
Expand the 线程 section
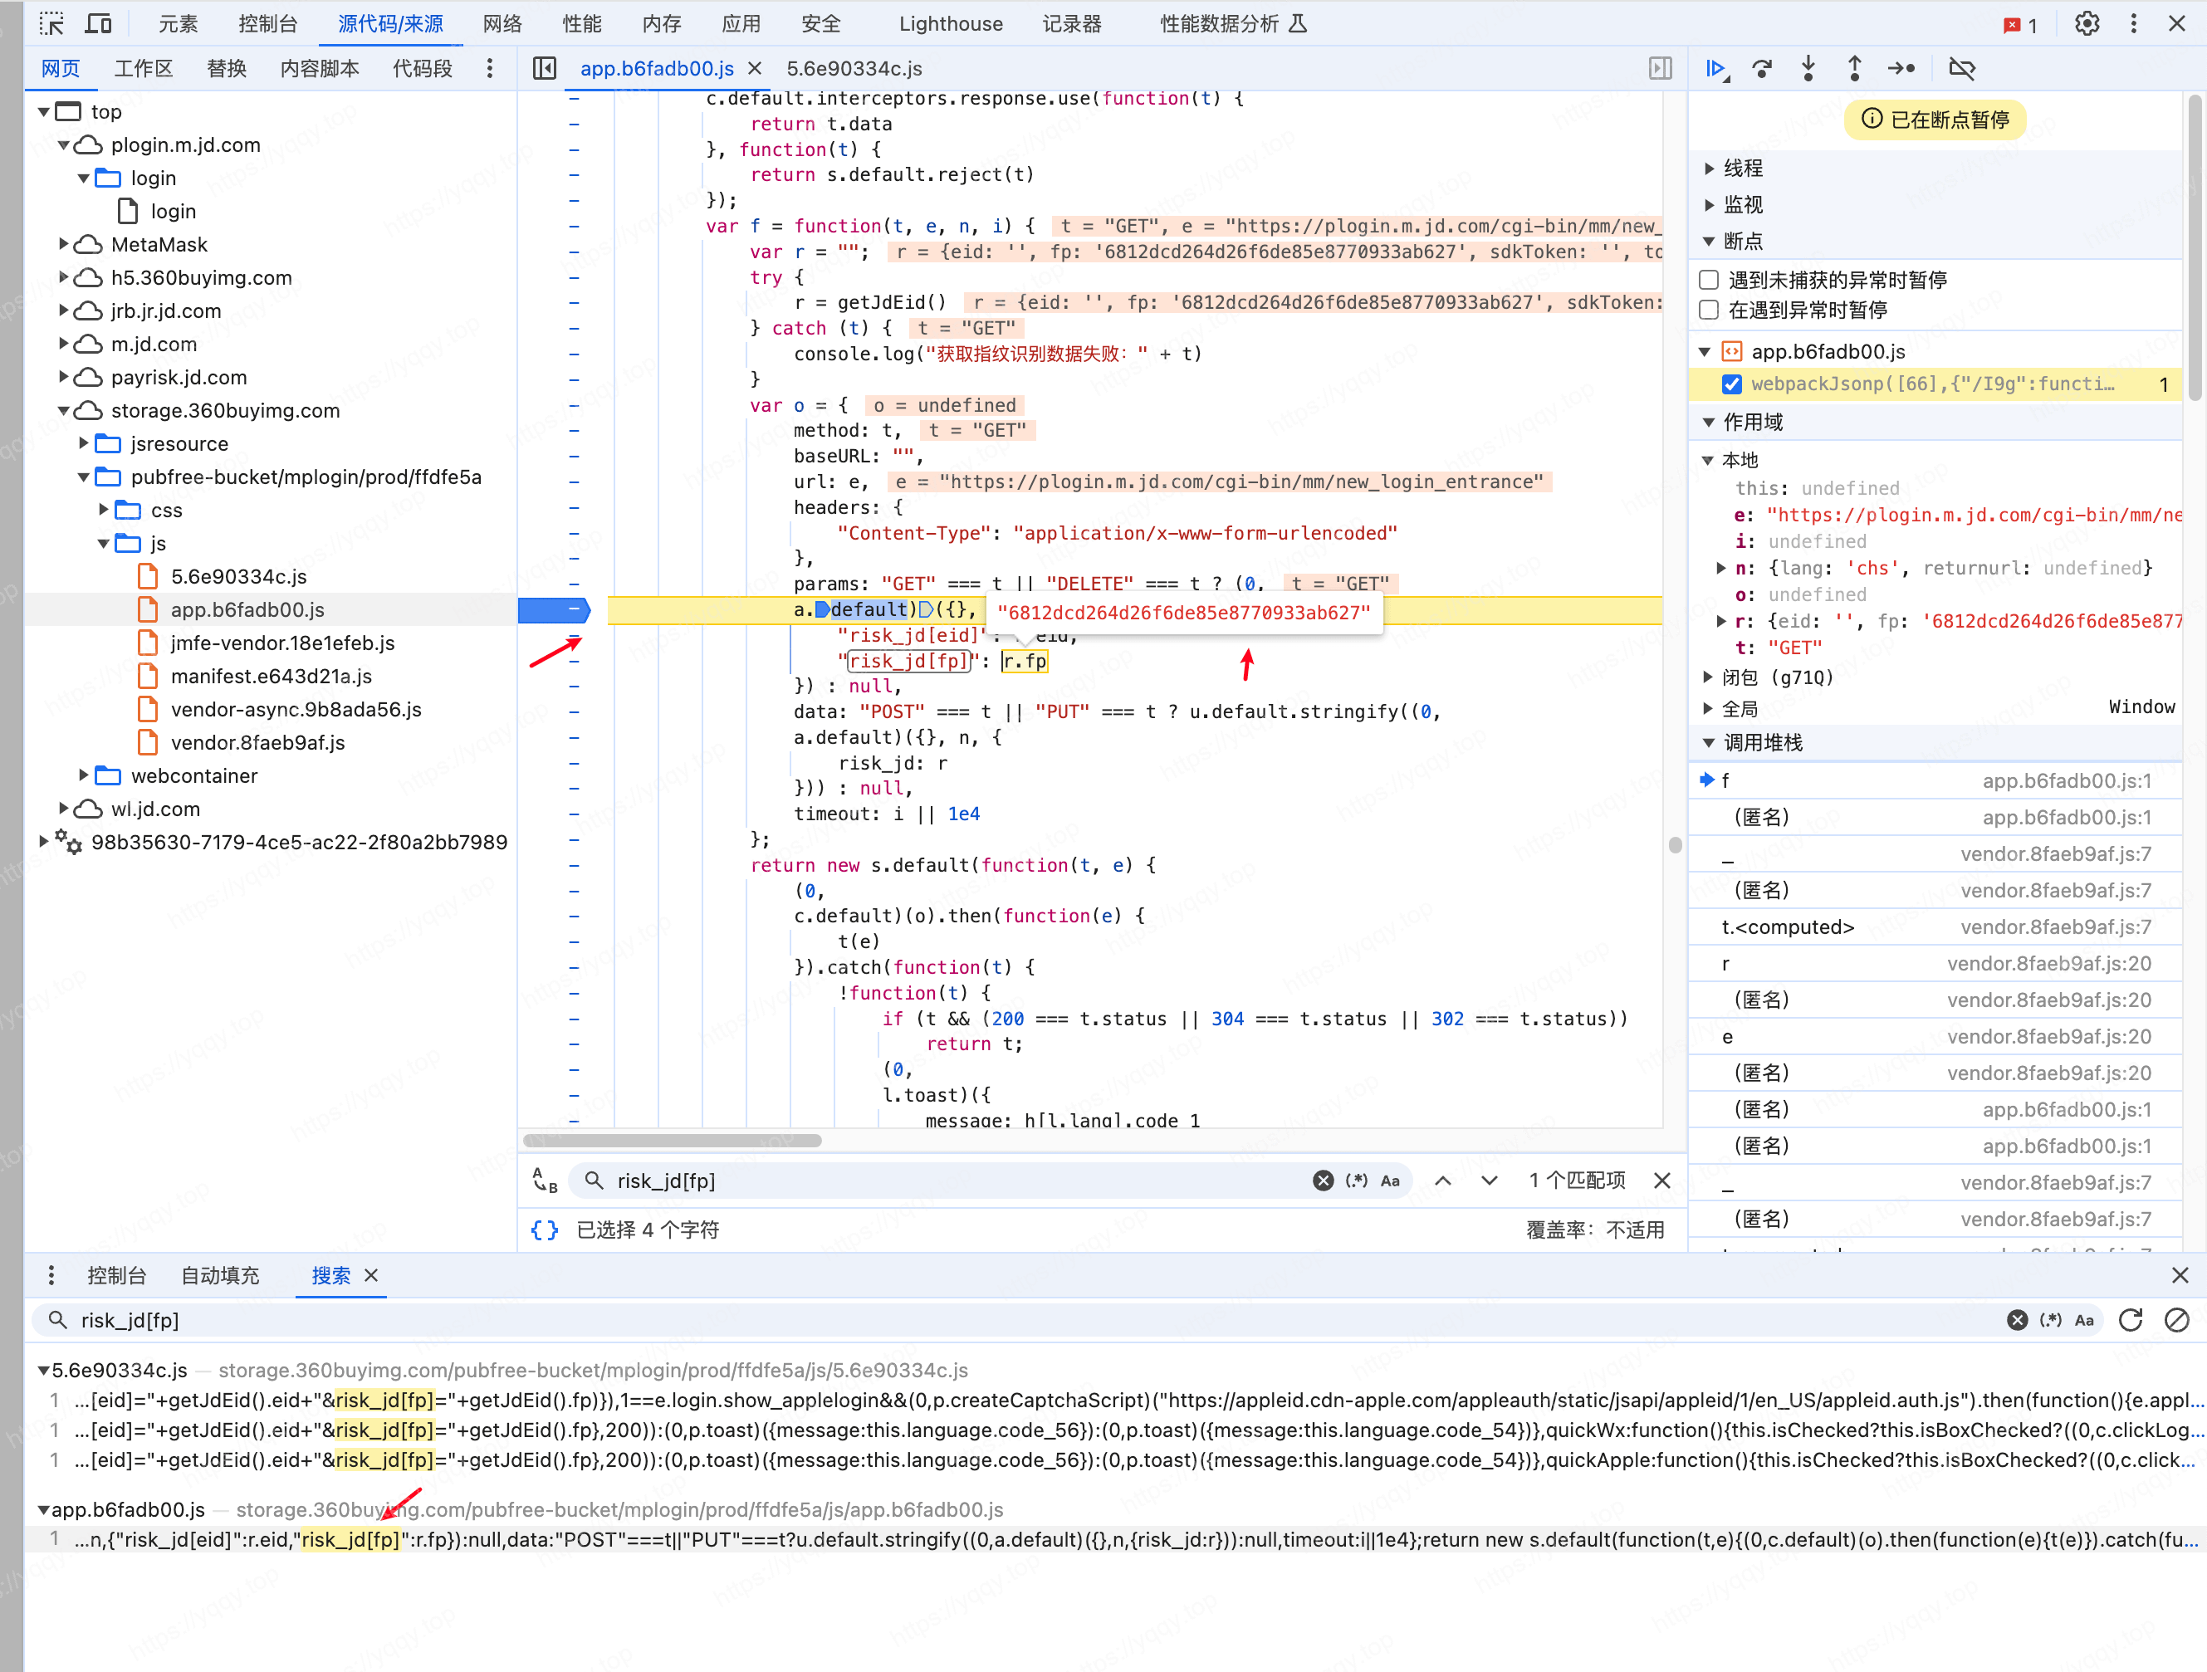point(1708,168)
